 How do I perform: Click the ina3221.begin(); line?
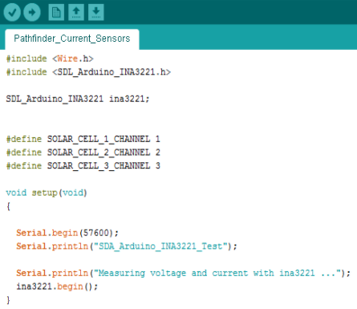pyautogui.click(x=57, y=287)
